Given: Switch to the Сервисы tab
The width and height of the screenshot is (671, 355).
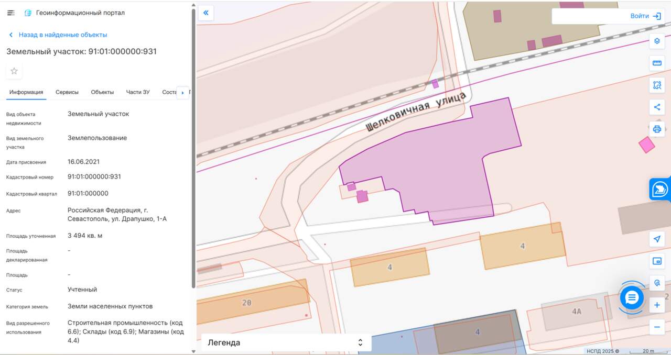Looking at the screenshot, I should pyautogui.click(x=67, y=92).
